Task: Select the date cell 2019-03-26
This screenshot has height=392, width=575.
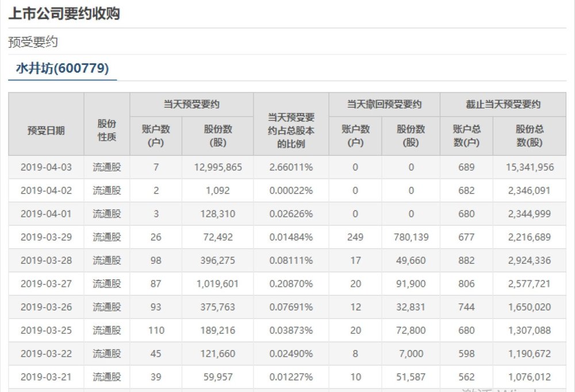Action: pos(46,307)
